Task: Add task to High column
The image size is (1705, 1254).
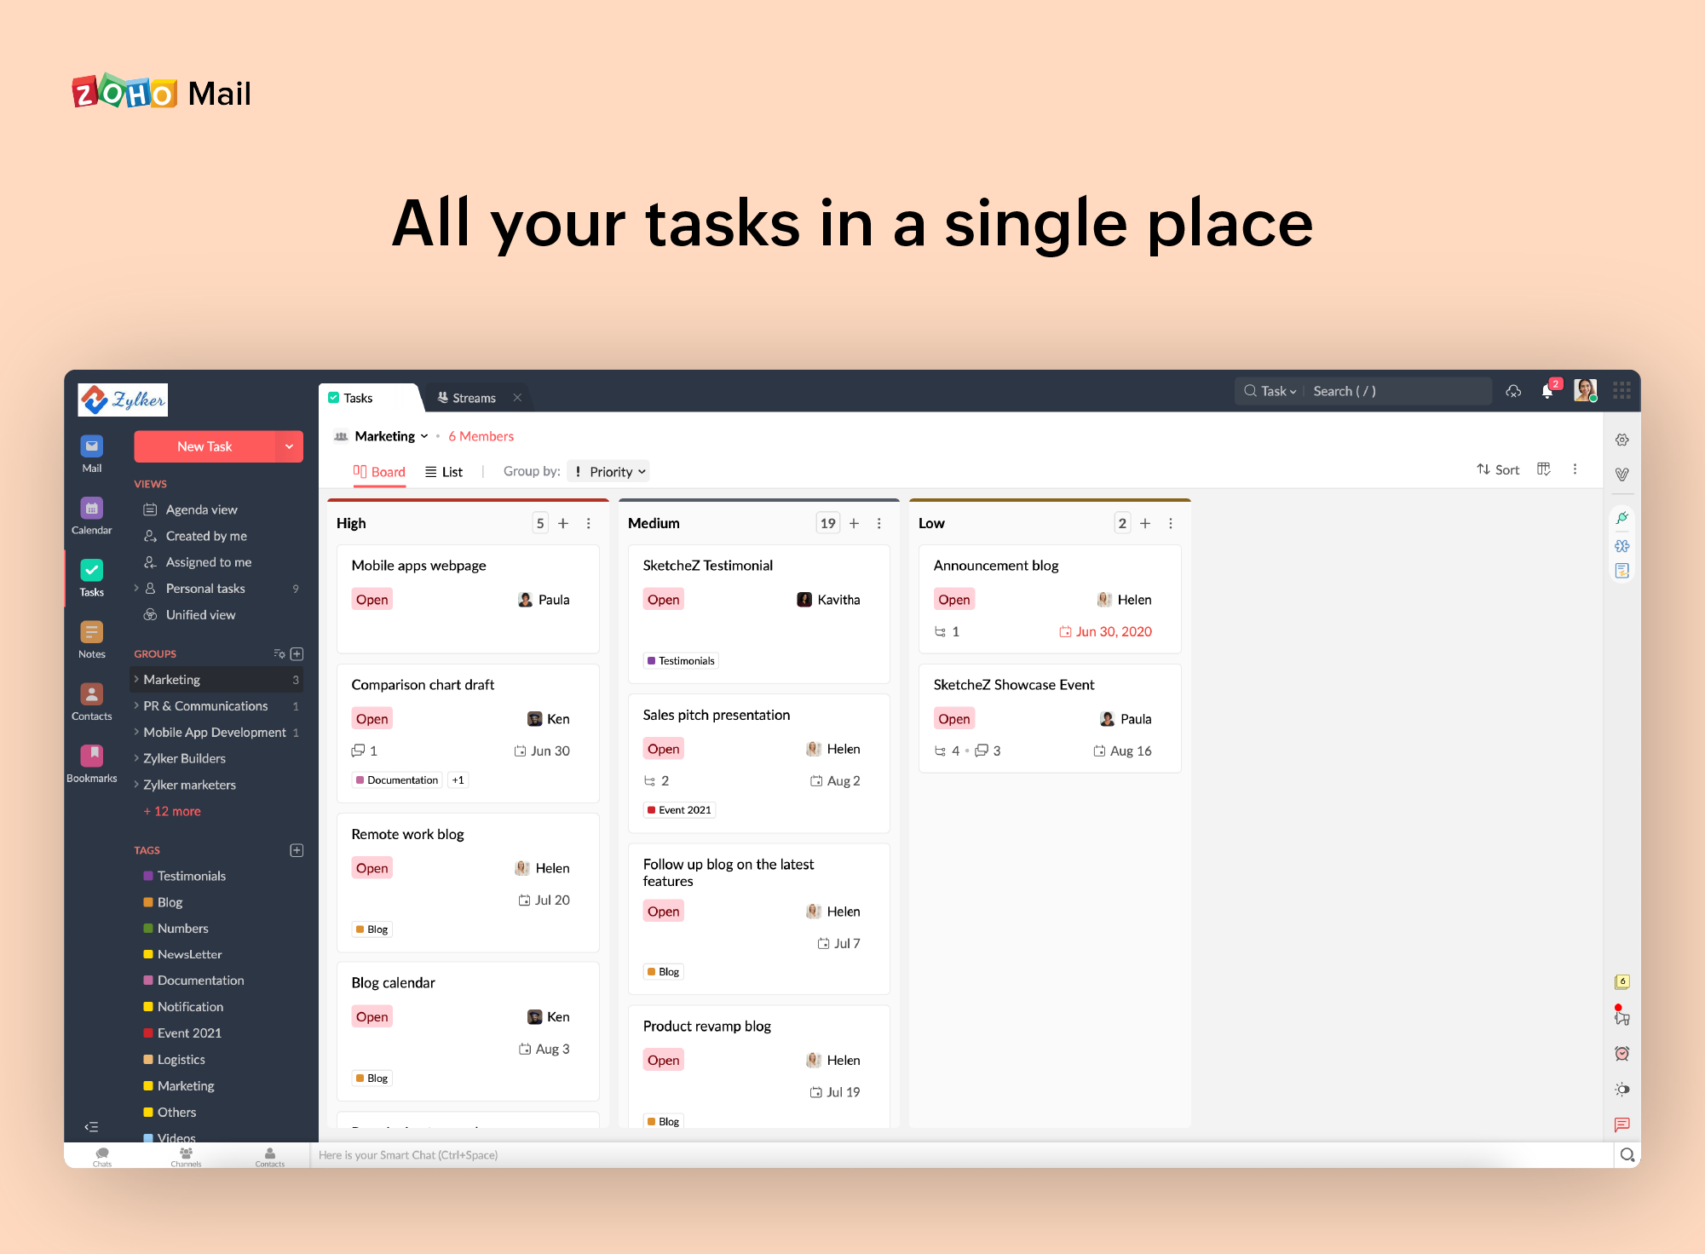Action: (x=563, y=523)
